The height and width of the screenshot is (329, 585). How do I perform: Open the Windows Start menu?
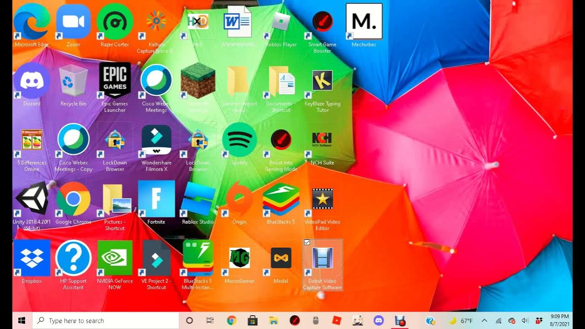click(x=21, y=320)
